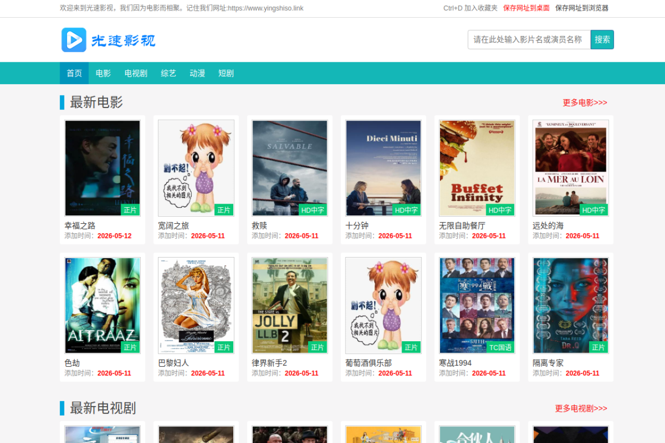Switch to the 动漫 navigation tab
665x443 pixels.
coord(197,73)
